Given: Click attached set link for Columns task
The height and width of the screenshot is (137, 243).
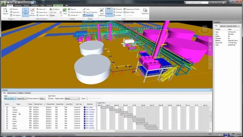Looking at the screenshot, I should (x=90, y=110).
